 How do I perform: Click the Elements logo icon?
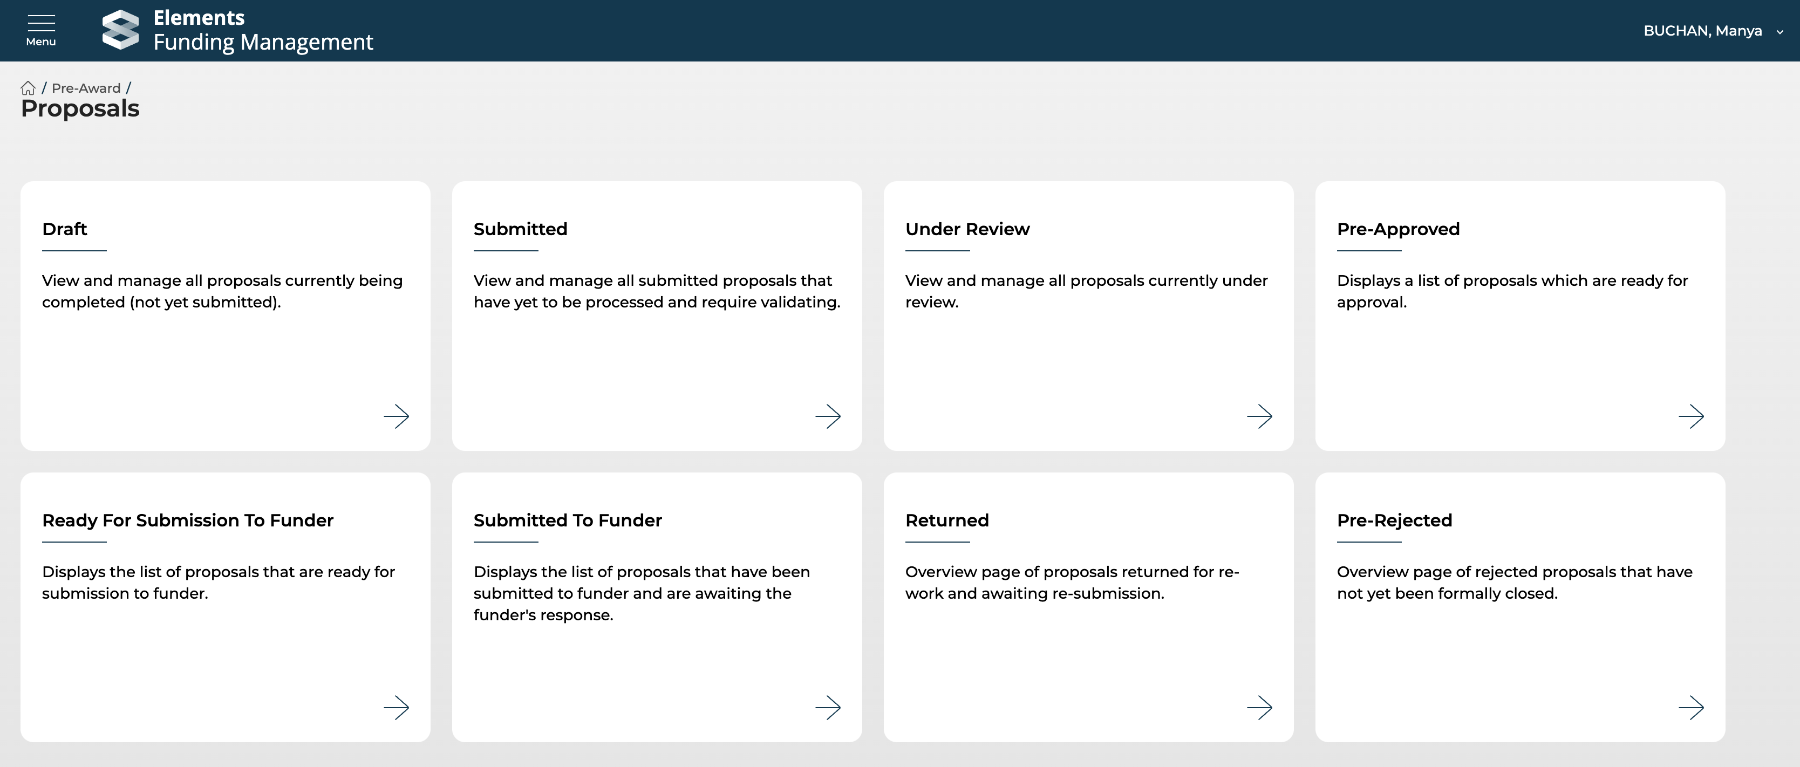point(120,30)
